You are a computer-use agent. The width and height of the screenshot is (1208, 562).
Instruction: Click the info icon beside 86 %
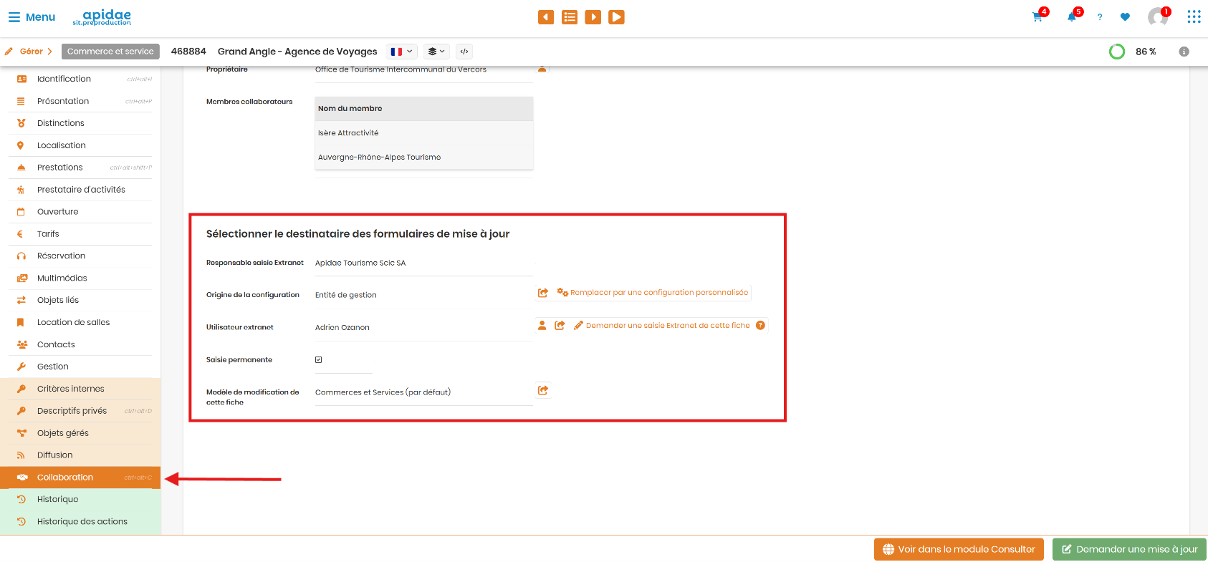1184,52
